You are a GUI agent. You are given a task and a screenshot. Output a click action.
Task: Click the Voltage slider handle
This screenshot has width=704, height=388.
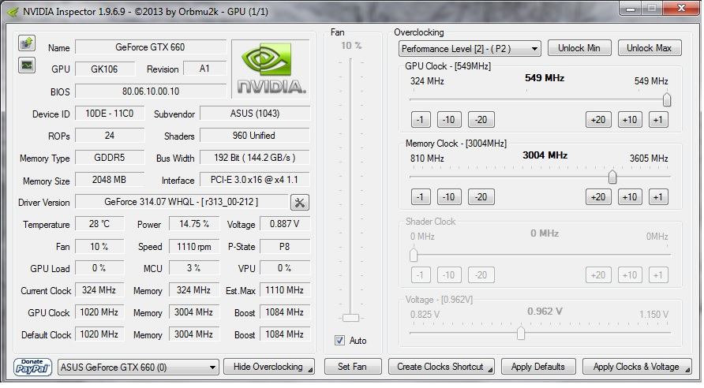(x=520, y=334)
